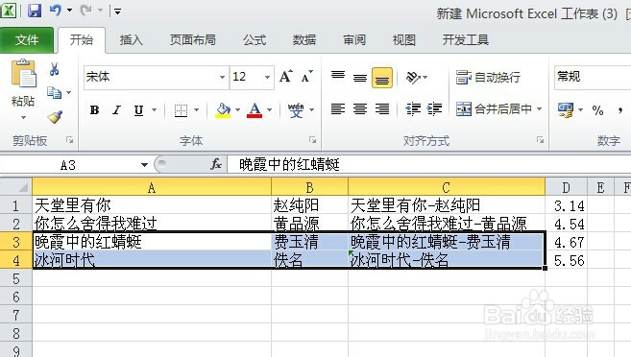Expand the 合并后居中 dropdown arrow
This screenshot has height=357, width=631.
point(539,109)
